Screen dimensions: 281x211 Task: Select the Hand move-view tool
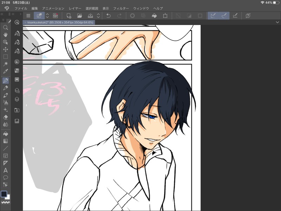coord(6,34)
